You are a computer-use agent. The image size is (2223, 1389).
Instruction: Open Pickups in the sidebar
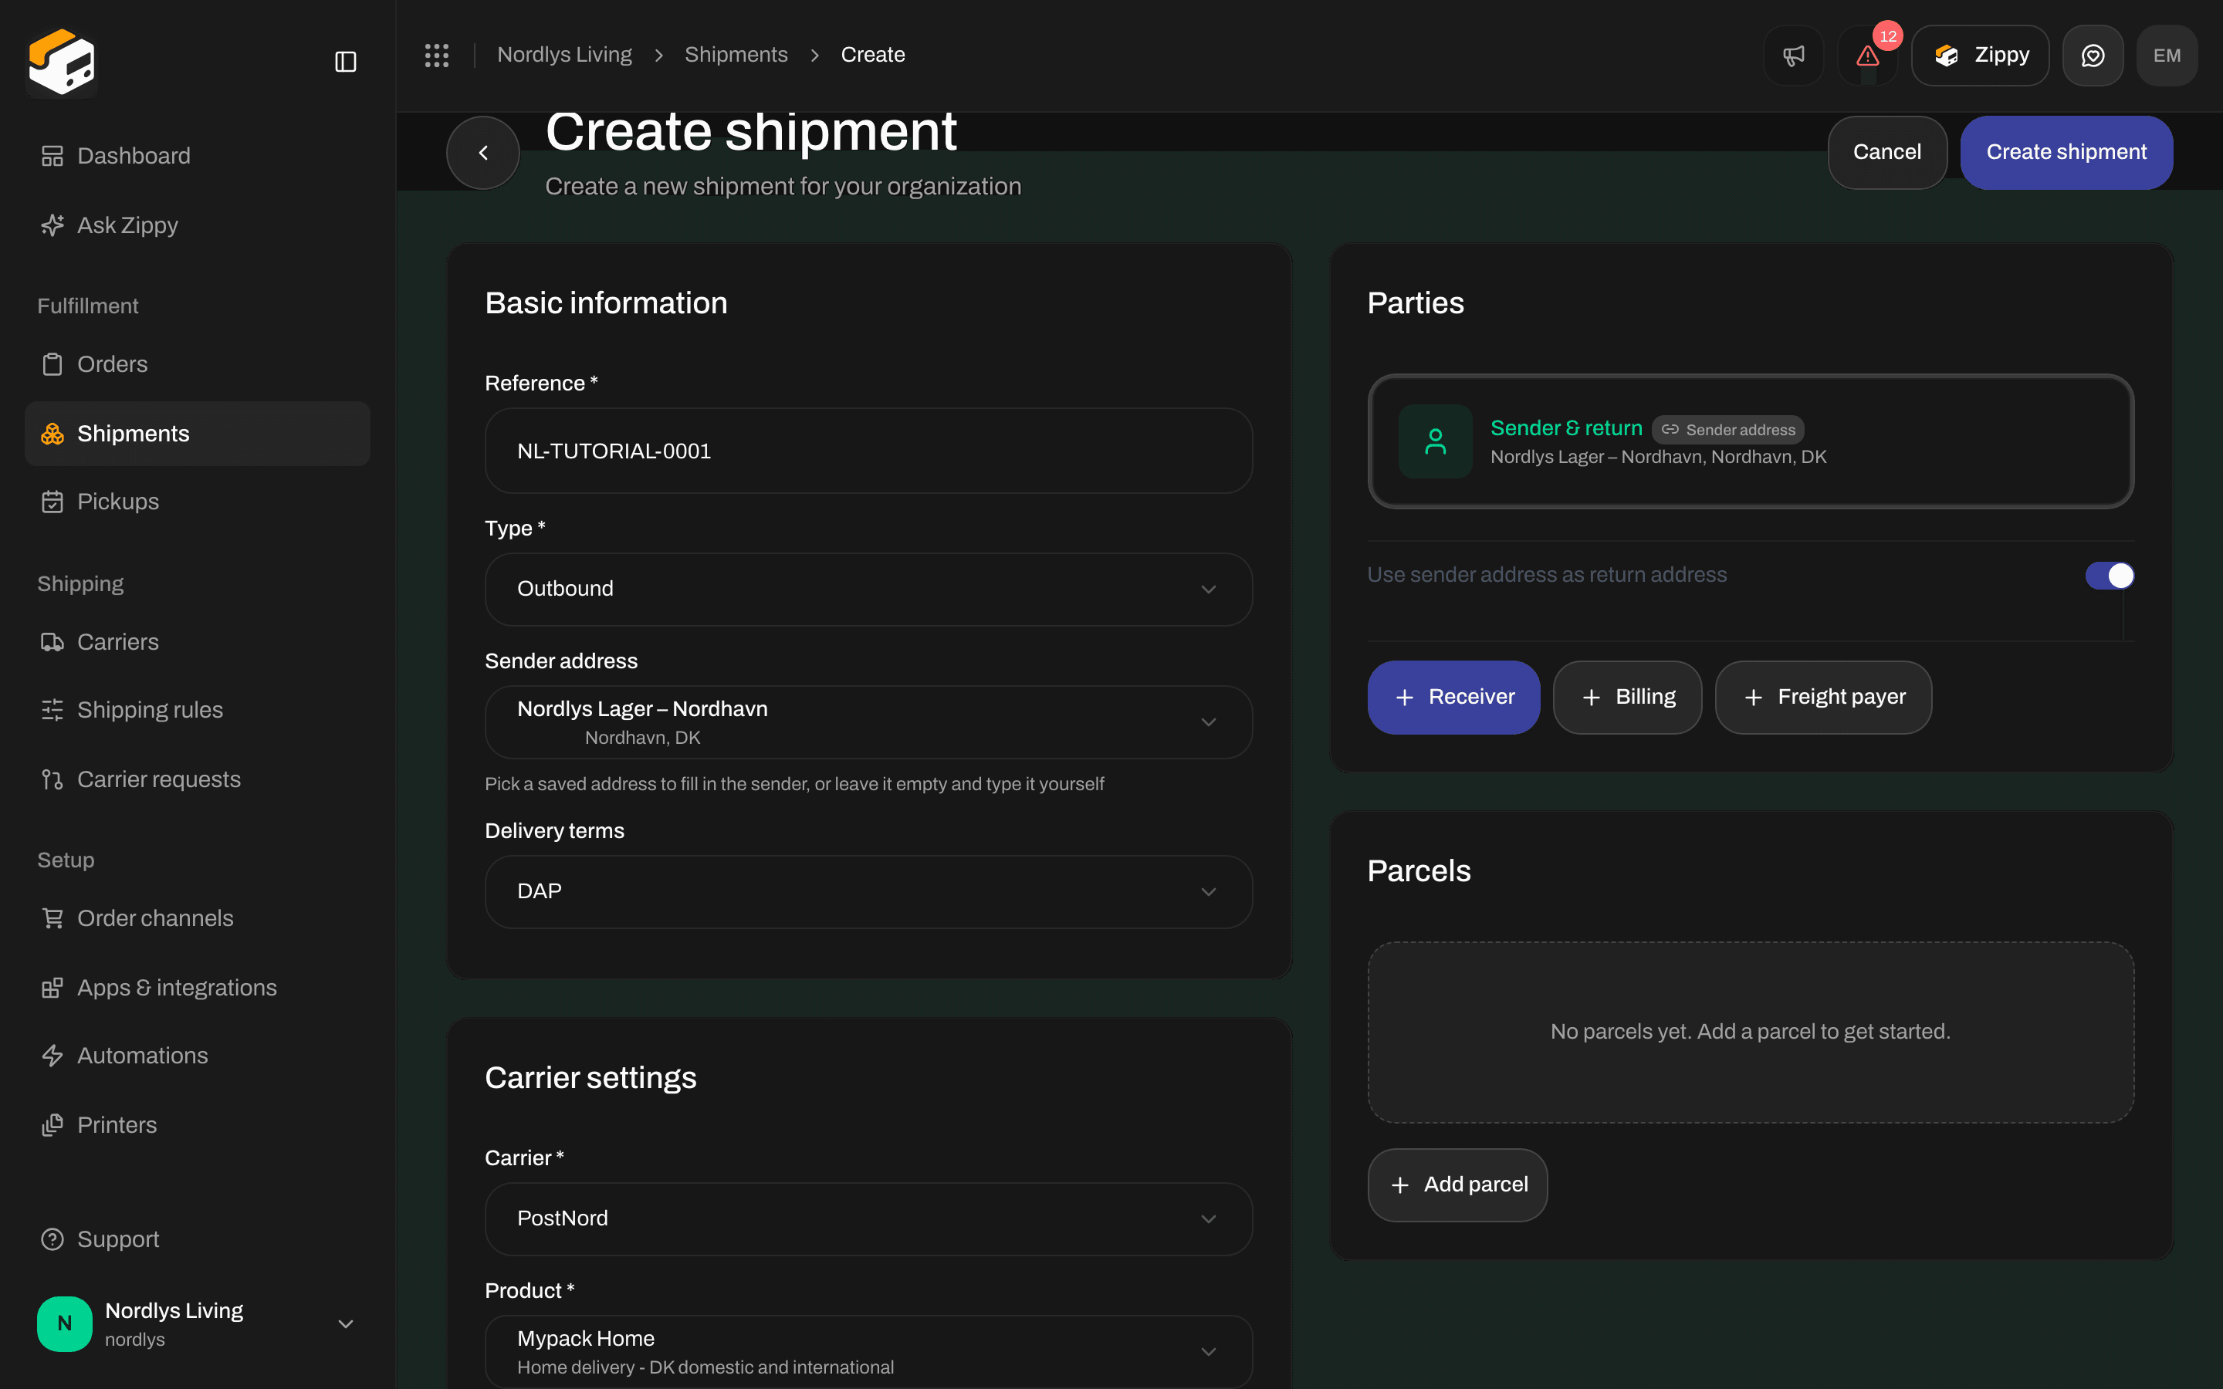pos(198,502)
